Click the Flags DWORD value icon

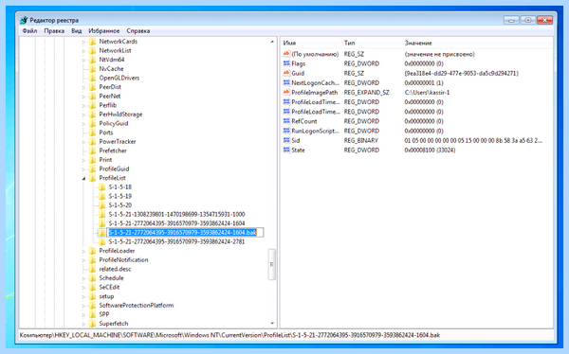coord(286,63)
